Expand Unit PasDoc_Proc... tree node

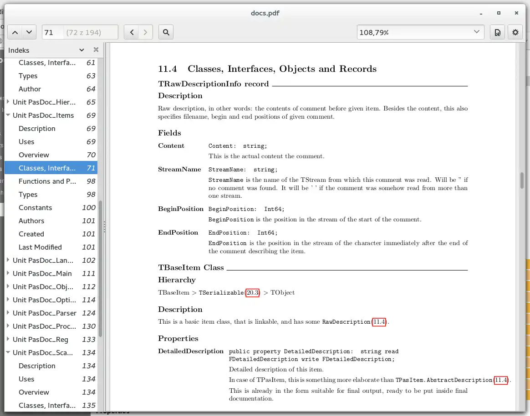8,326
